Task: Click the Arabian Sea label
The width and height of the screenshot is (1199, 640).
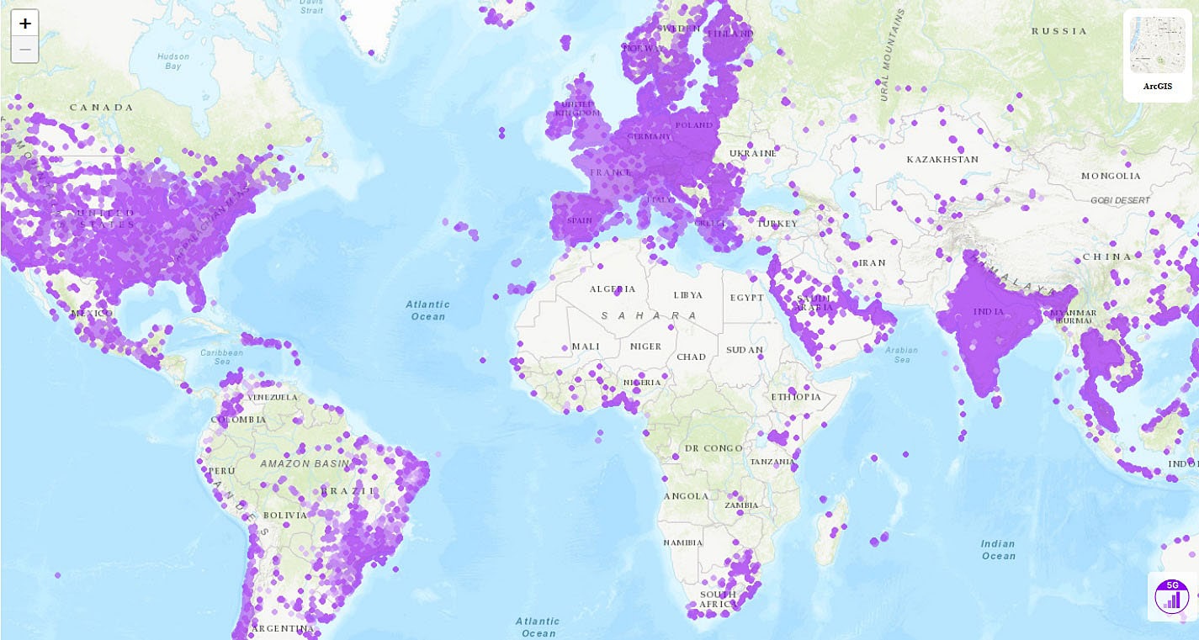Action: tap(901, 354)
